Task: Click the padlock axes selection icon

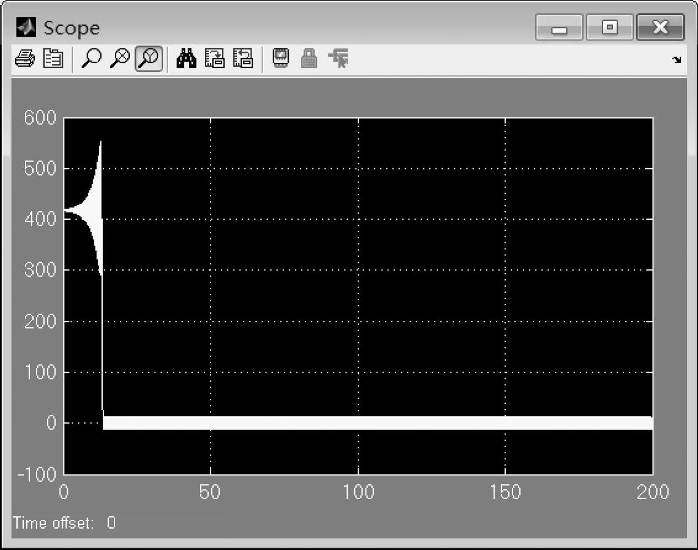Action: pyautogui.click(x=309, y=58)
